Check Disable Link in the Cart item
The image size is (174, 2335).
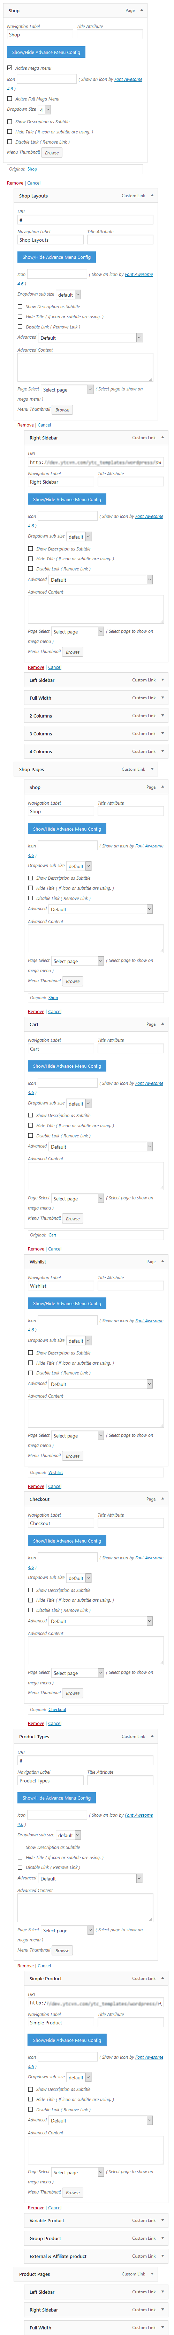[31, 1136]
